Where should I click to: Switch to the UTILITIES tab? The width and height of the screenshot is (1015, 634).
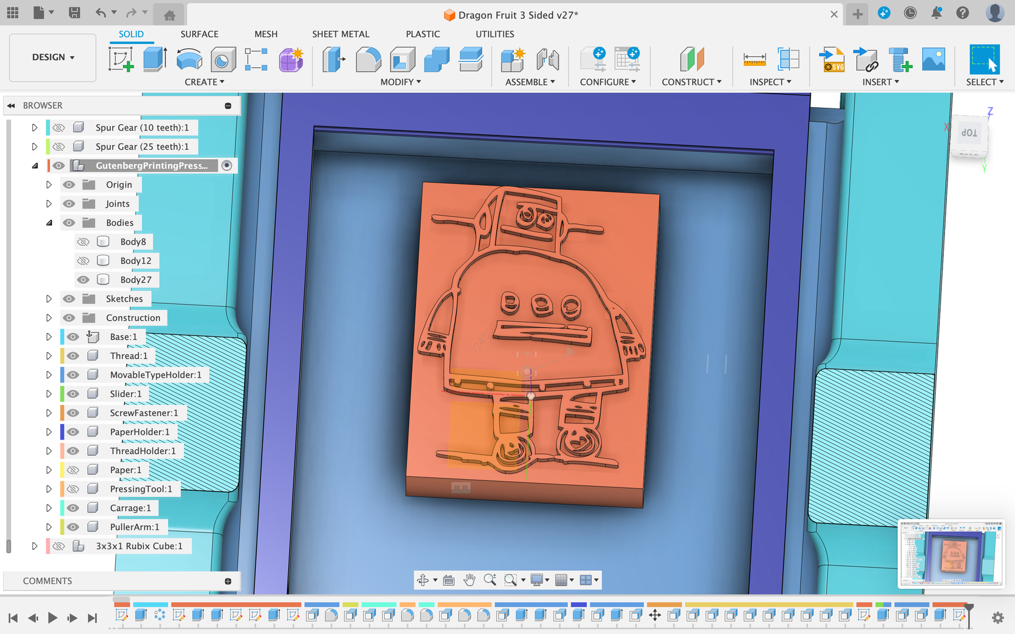pyautogui.click(x=494, y=34)
